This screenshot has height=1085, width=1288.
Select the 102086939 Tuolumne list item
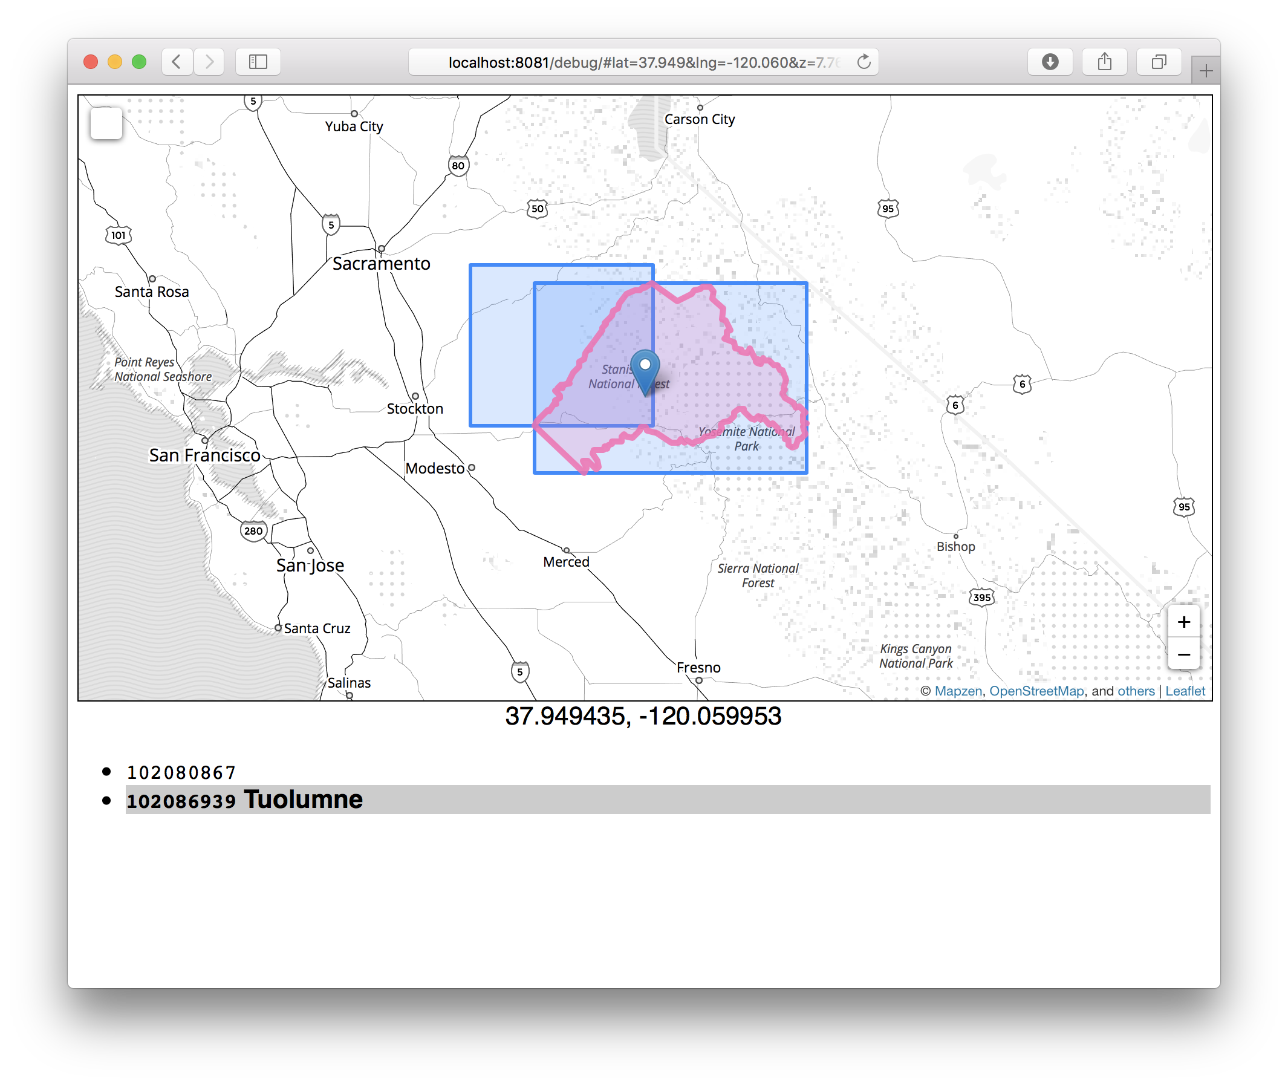click(244, 800)
